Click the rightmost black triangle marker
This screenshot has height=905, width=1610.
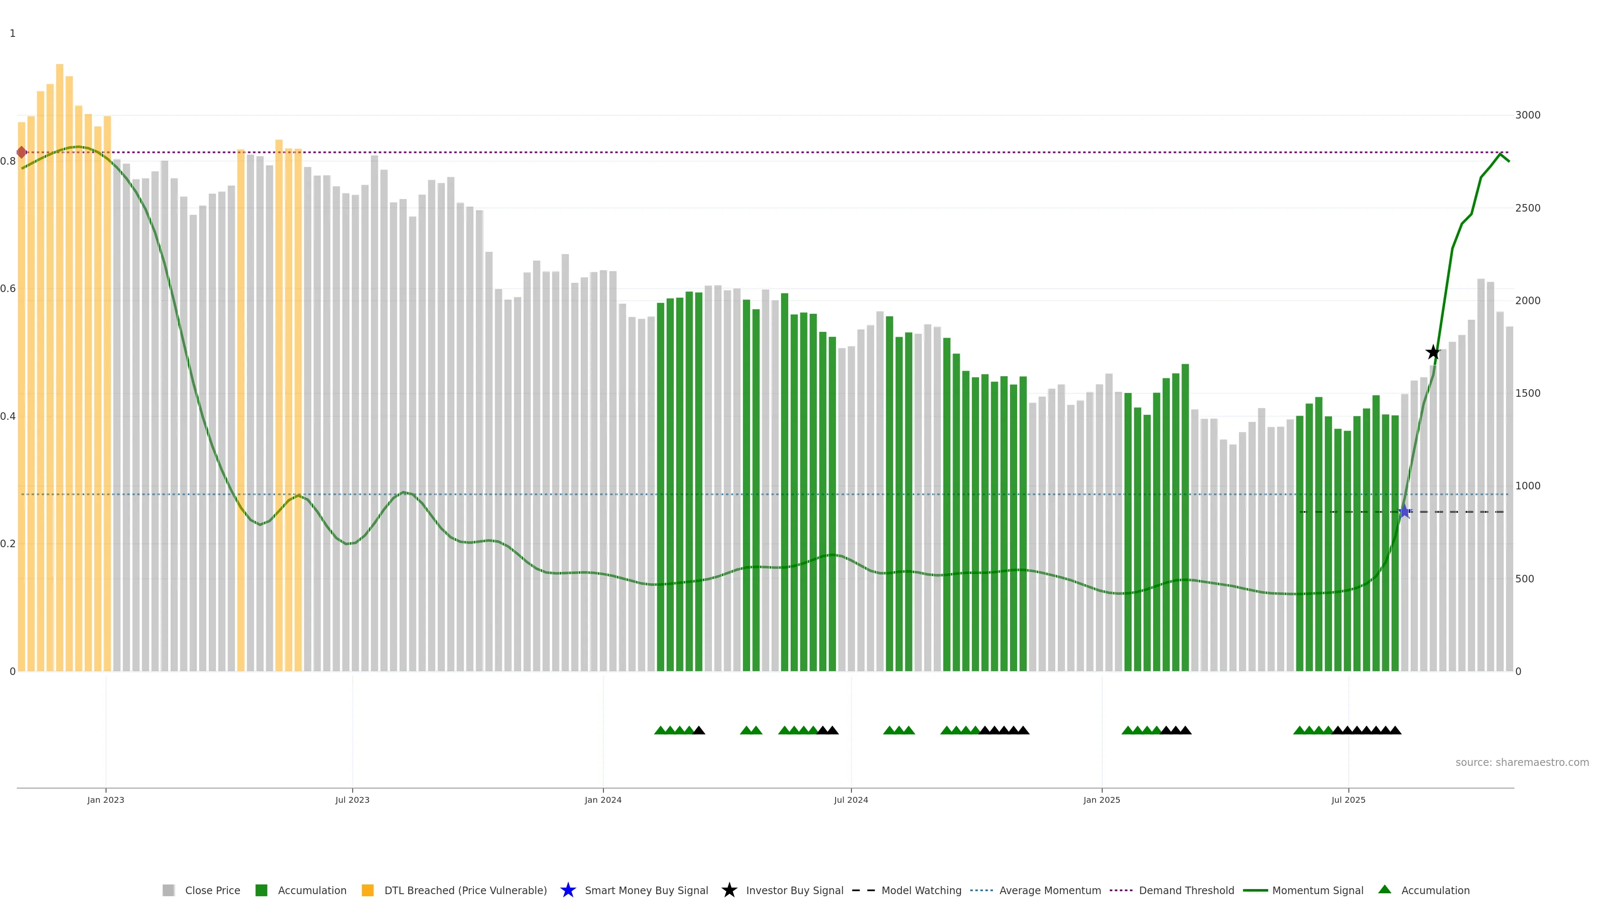pos(1395,730)
